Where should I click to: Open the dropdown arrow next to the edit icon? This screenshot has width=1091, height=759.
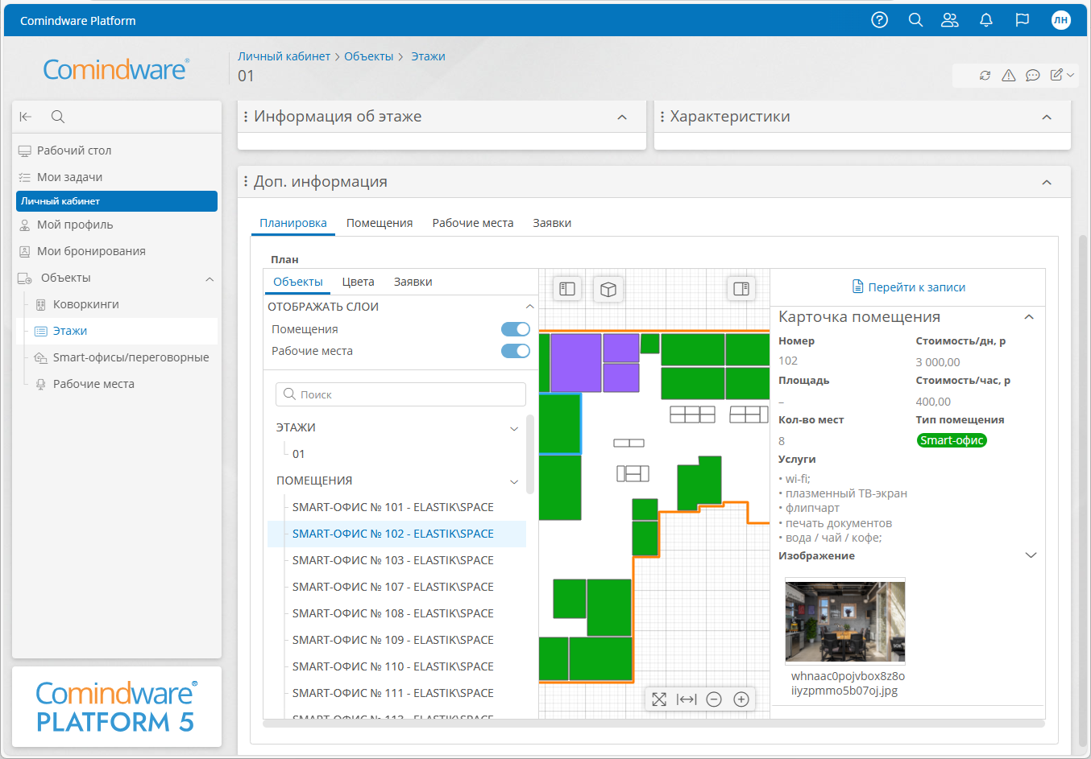(1070, 75)
